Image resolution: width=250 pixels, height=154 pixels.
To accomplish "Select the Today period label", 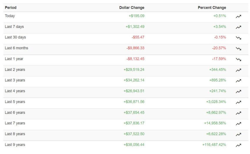I will tap(10, 16).
